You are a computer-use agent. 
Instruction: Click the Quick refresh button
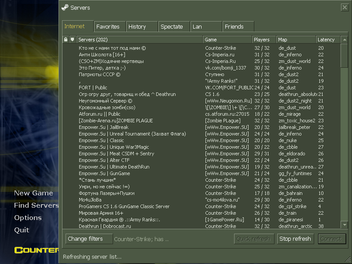[x=254, y=239]
